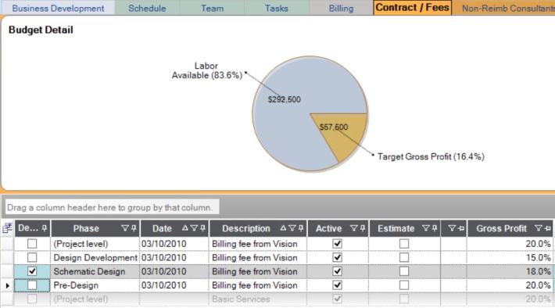Open the Team tab

(212, 8)
